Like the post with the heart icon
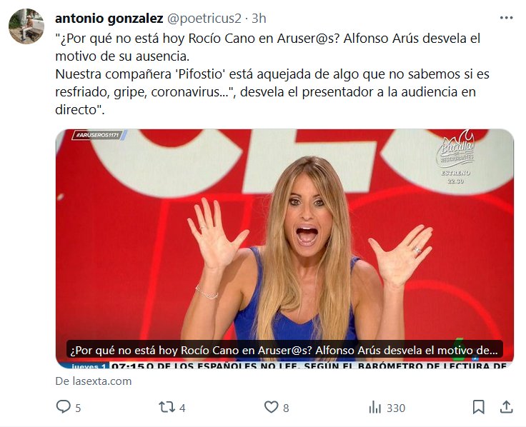This screenshot has width=526, height=427. 271,407
